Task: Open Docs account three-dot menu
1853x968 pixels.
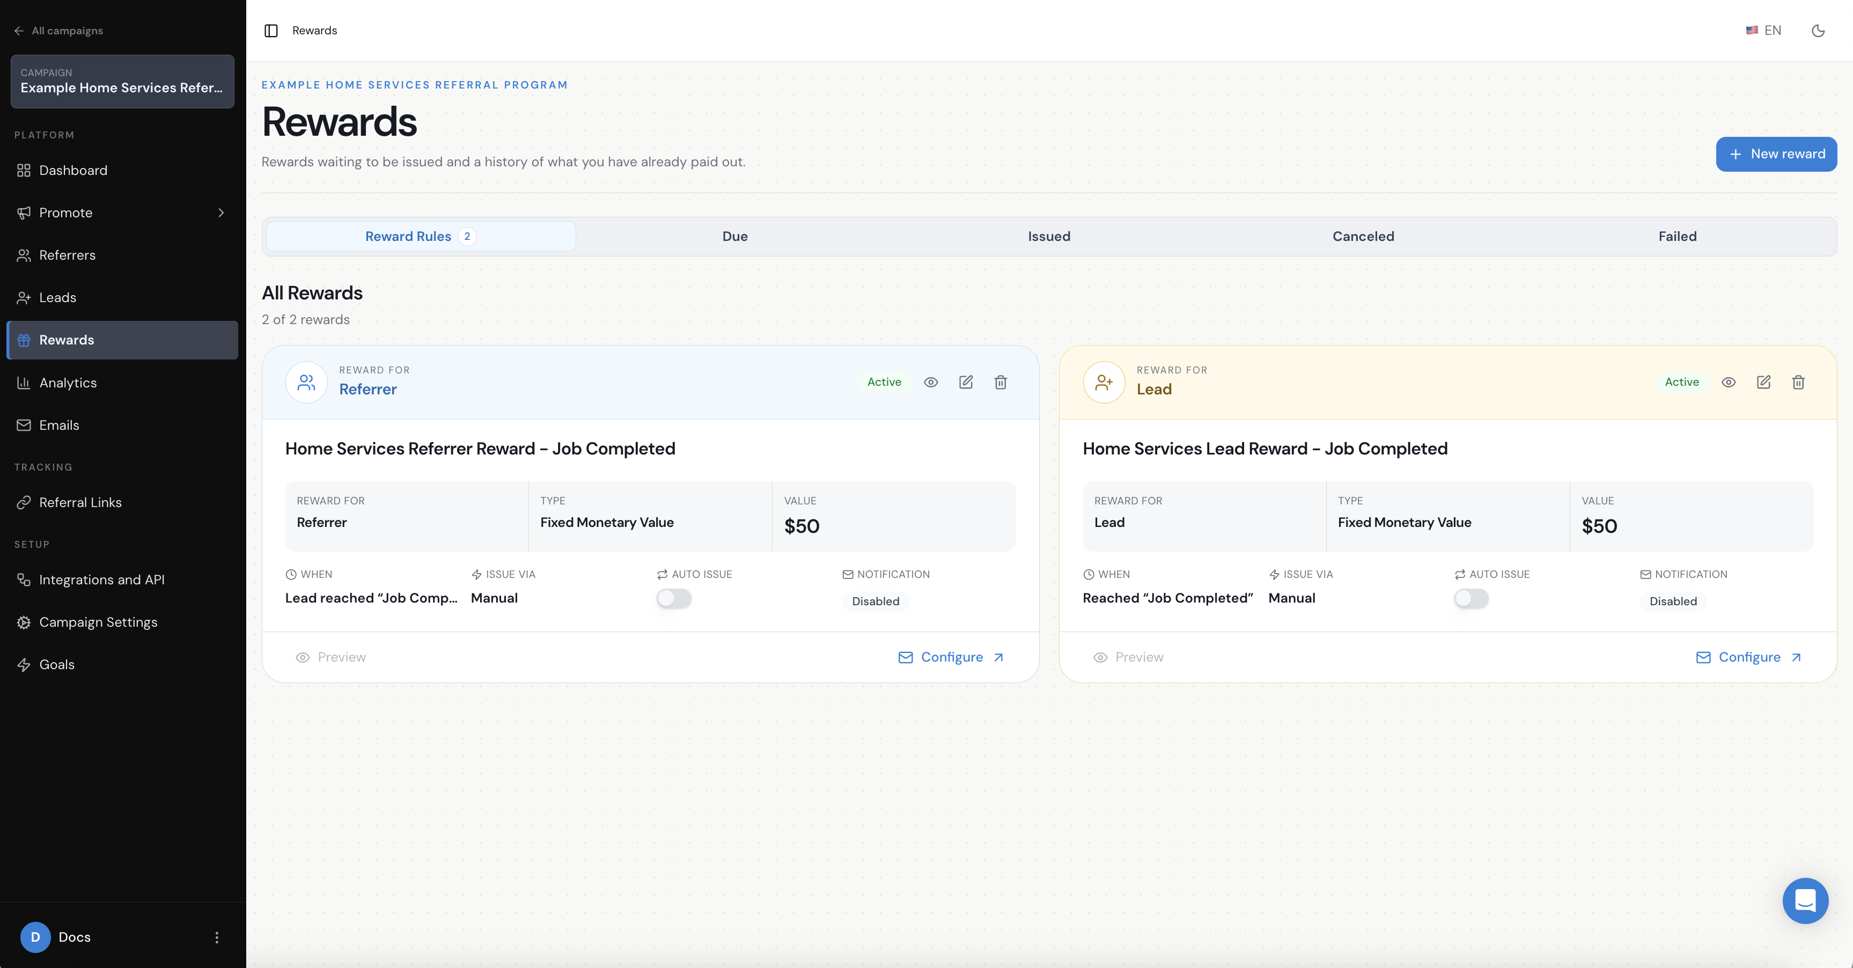Action: coord(217,937)
